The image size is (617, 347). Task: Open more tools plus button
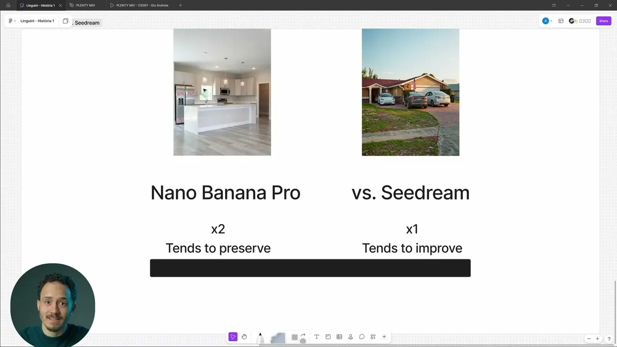click(x=384, y=337)
